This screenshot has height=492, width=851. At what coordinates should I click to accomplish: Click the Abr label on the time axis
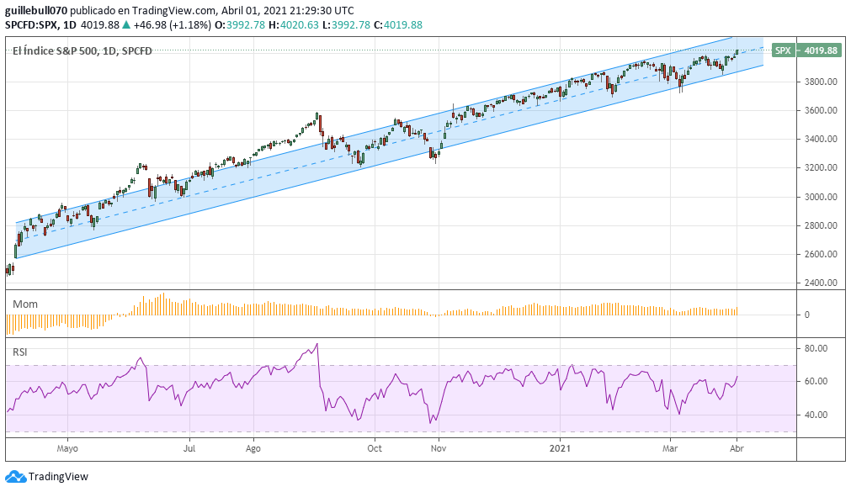coord(737,448)
